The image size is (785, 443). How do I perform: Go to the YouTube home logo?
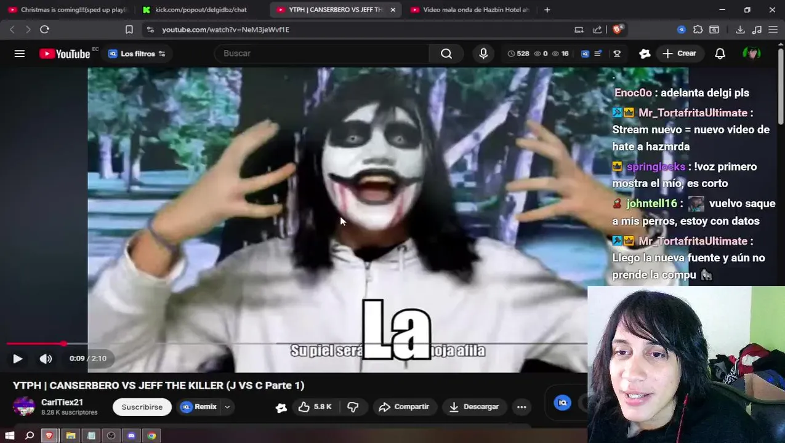click(65, 54)
